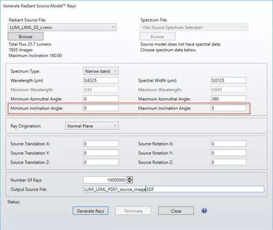Open the Ray Origination dropdown
273x230 pixels.
tap(92, 125)
